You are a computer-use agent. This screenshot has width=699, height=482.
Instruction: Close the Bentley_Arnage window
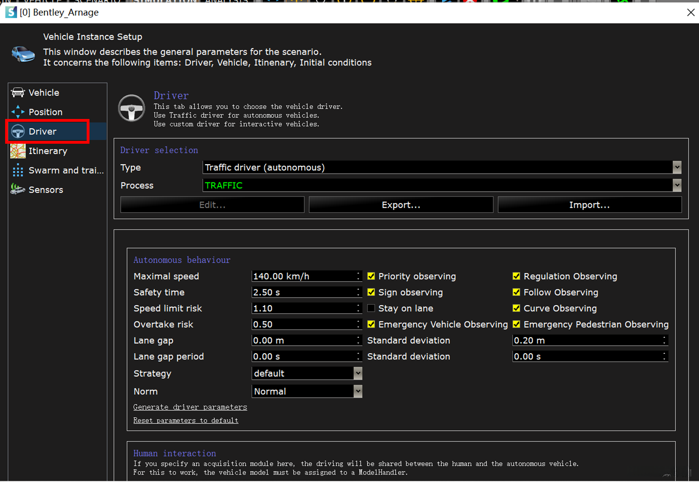pyautogui.click(x=691, y=13)
